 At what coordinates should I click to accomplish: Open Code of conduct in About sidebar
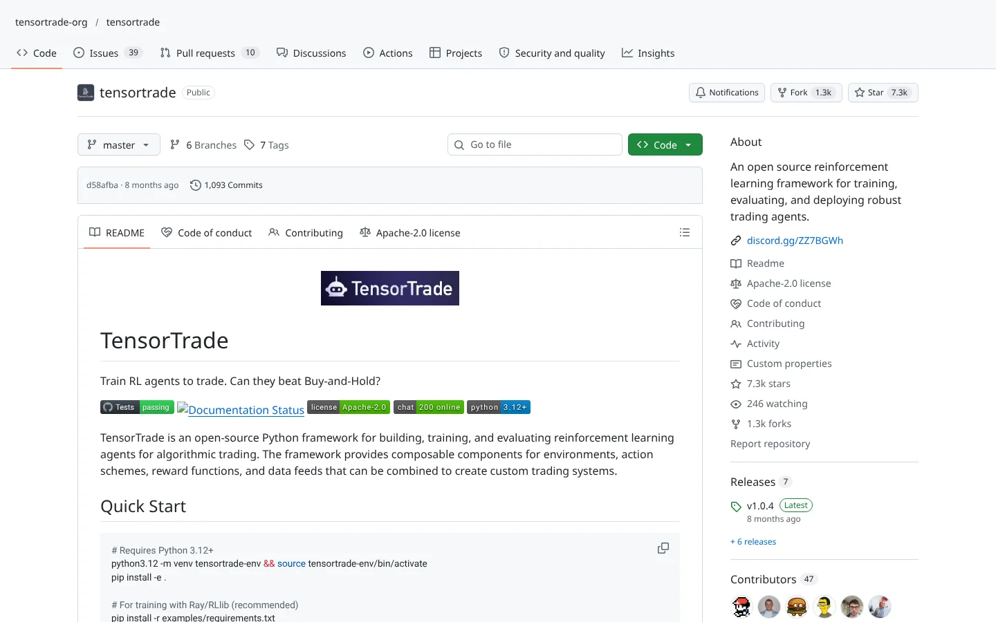click(776, 303)
